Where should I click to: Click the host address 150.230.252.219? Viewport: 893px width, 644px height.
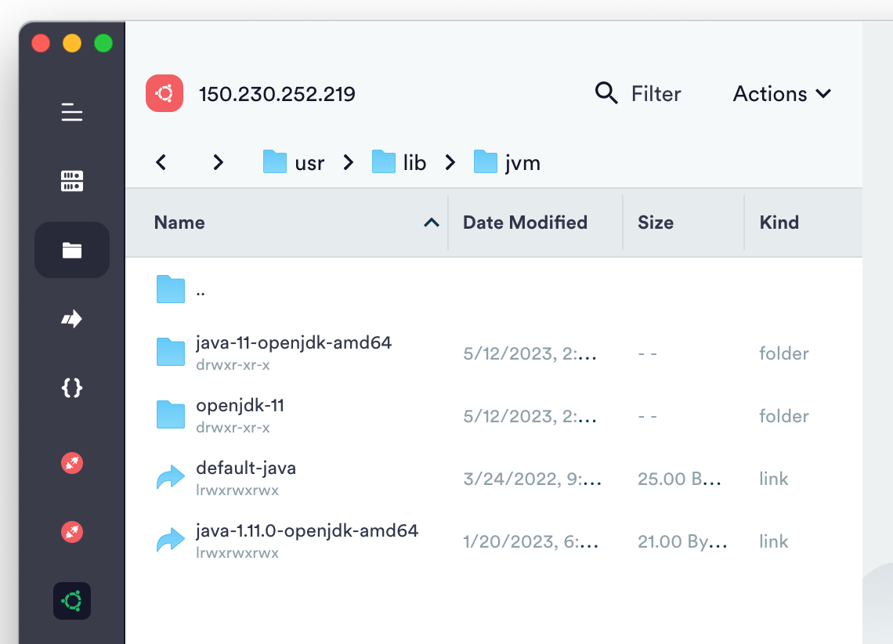(x=277, y=94)
